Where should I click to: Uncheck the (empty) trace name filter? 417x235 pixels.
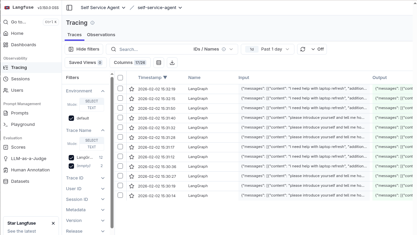click(x=71, y=166)
